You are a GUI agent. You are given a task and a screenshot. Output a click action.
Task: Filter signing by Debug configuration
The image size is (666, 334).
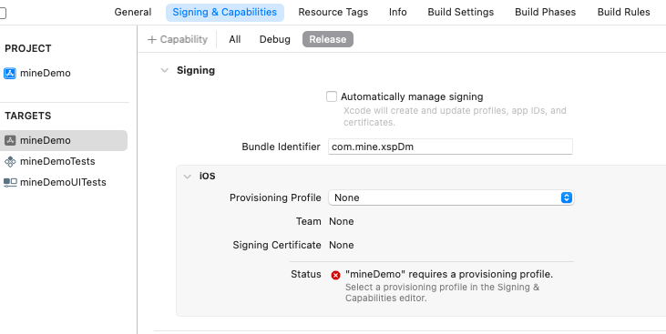pyautogui.click(x=275, y=39)
